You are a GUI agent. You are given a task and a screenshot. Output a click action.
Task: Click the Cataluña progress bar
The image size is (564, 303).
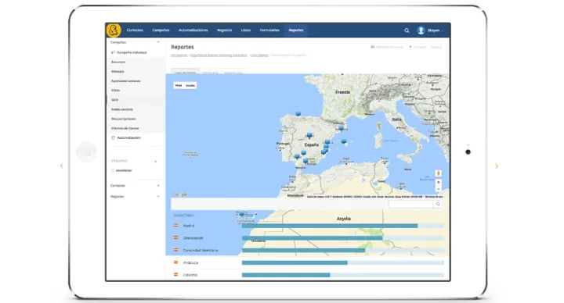click(343, 275)
